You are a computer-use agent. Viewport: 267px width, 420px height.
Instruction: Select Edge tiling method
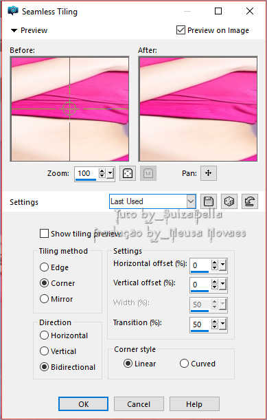pyautogui.click(x=44, y=267)
